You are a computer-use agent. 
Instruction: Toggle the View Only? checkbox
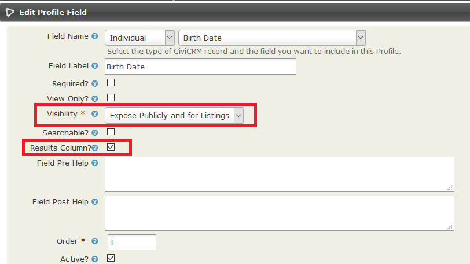pos(111,98)
